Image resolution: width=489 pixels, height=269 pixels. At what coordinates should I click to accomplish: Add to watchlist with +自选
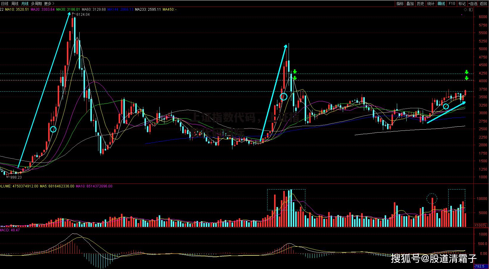click(x=473, y=4)
